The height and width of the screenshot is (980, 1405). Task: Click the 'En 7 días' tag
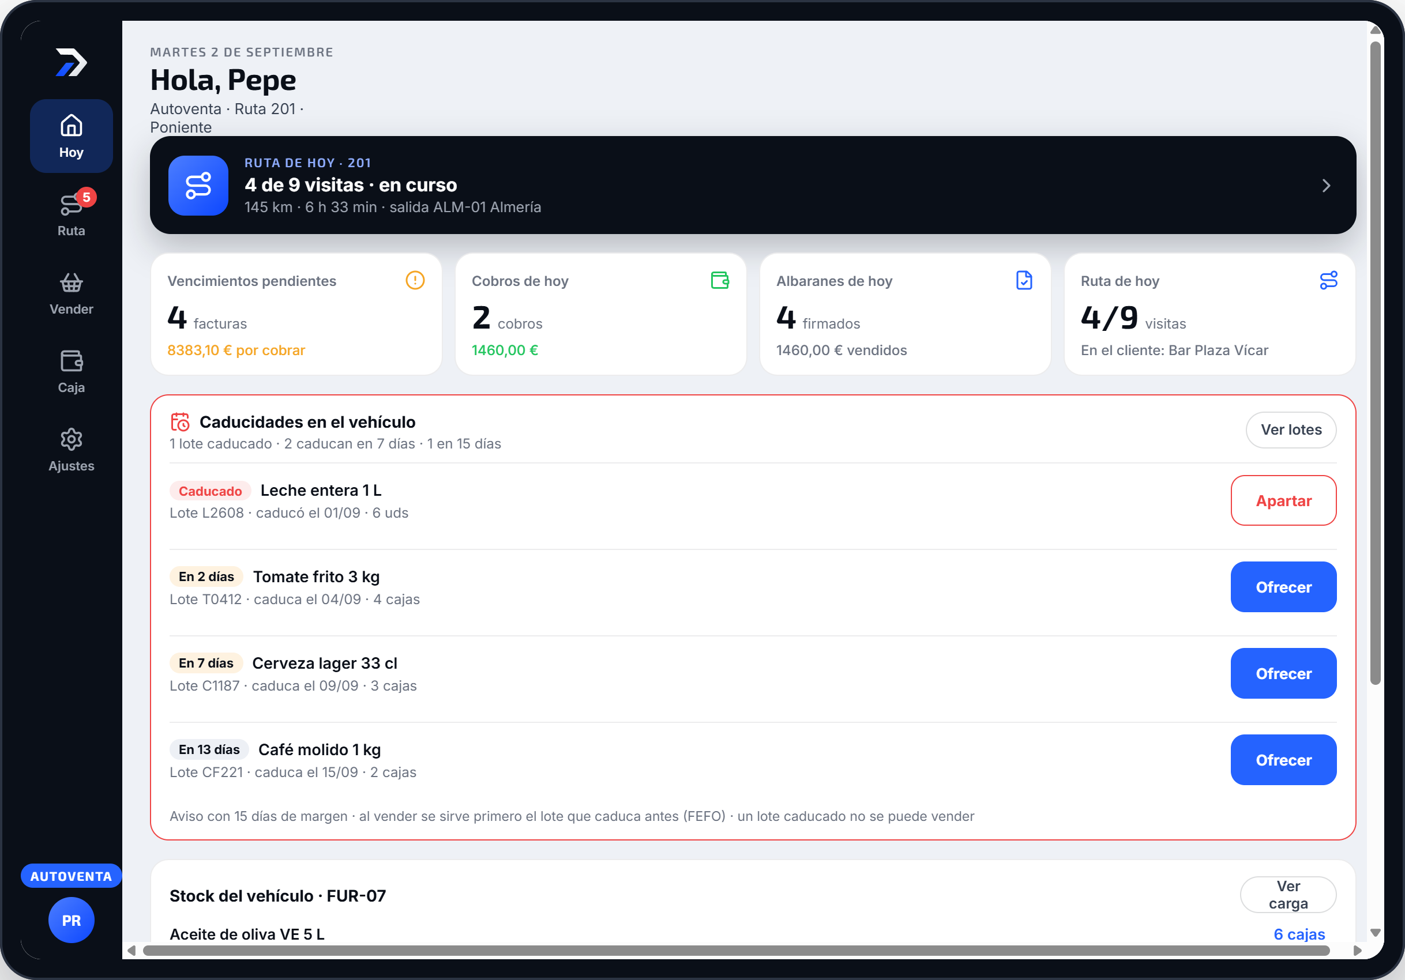[205, 662]
